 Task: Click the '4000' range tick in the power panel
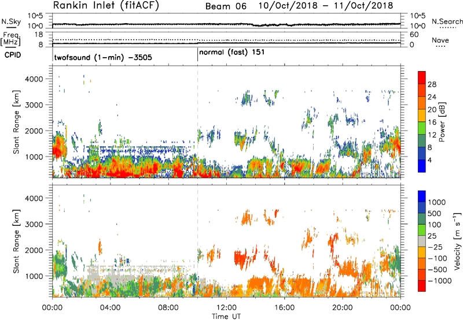(34, 79)
